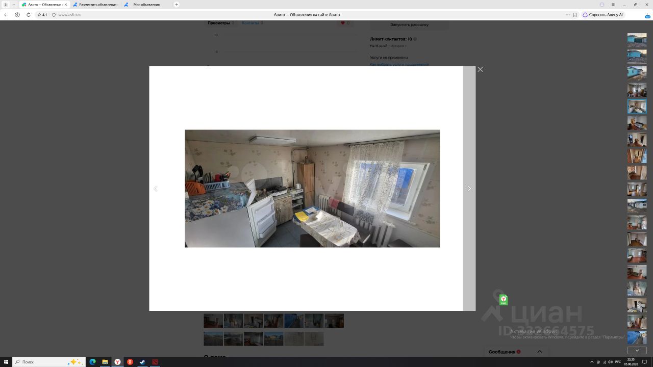Expand the sidebar thumbnails with the down chevron
Image resolution: width=653 pixels, height=367 pixels.
[x=637, y=350]
